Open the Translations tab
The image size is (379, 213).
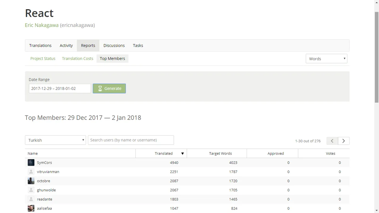(40, 46)
